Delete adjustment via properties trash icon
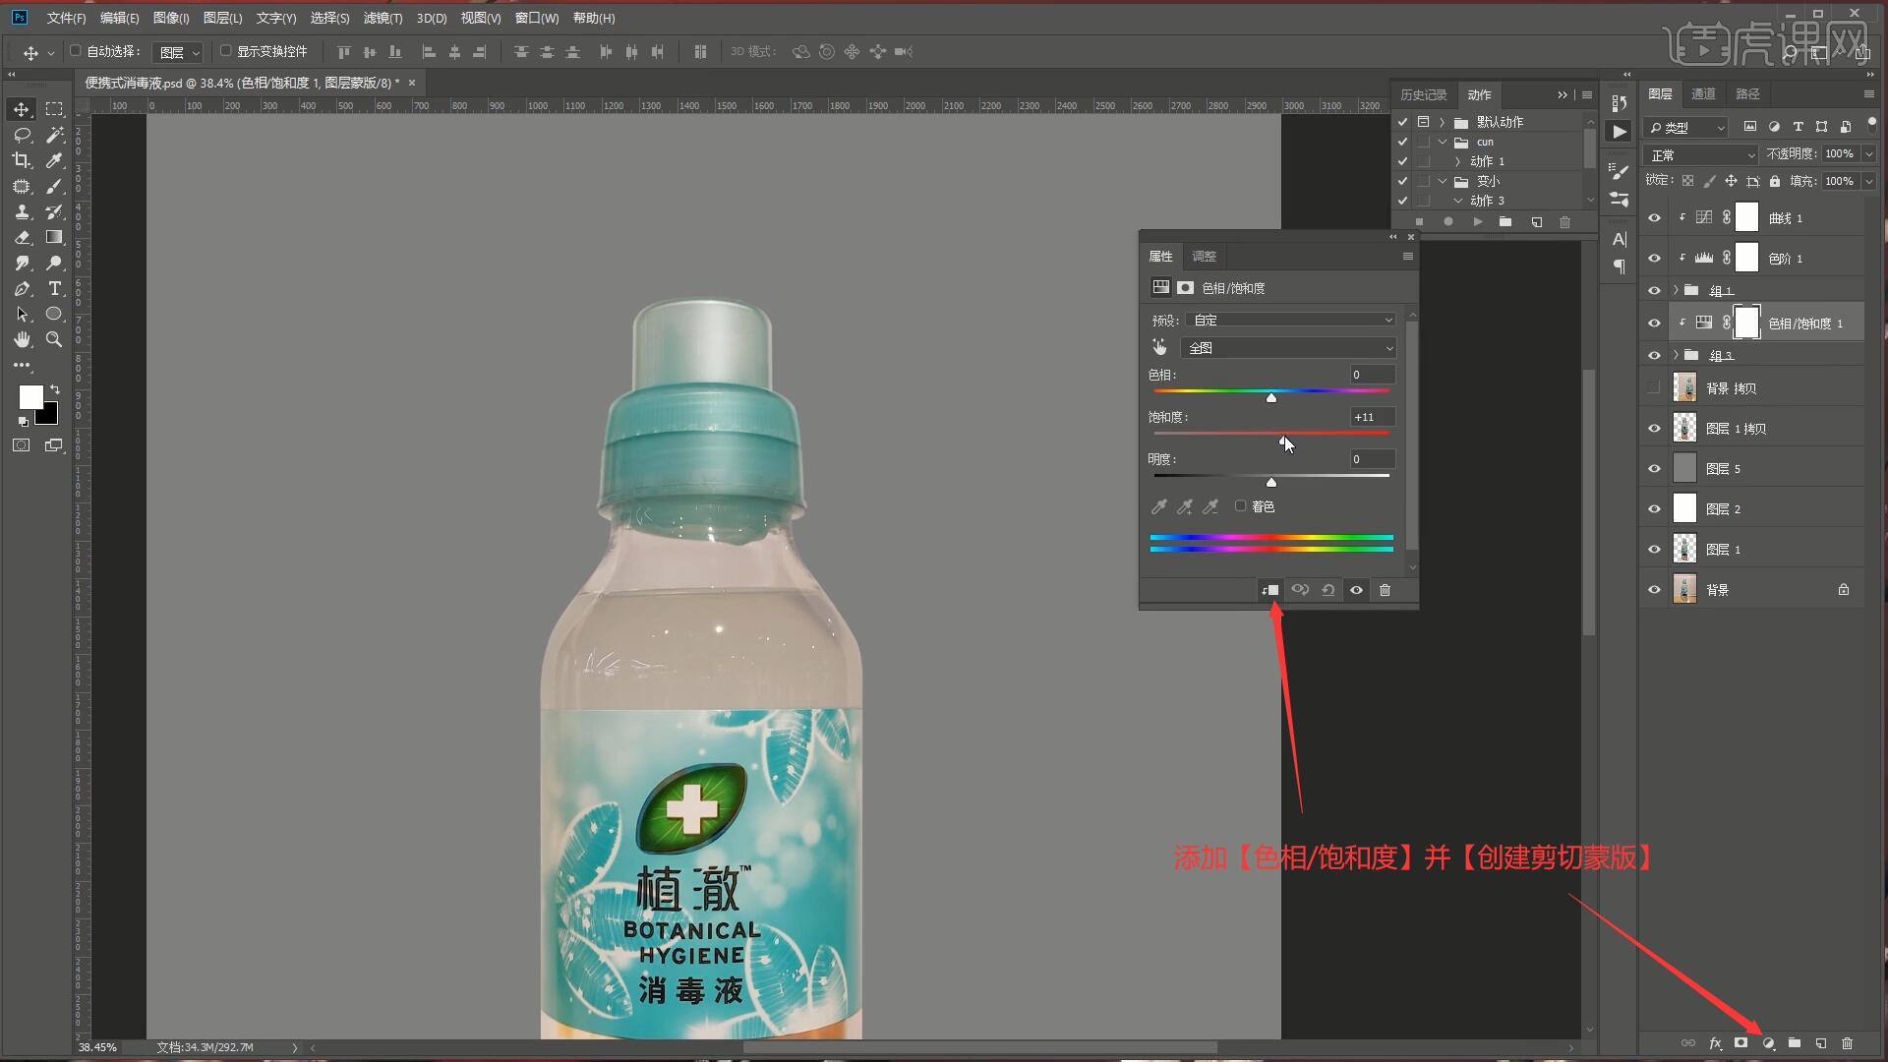Image resolution: width=1888 pixels, height=1062 pixels. (x=1385, y=590)
